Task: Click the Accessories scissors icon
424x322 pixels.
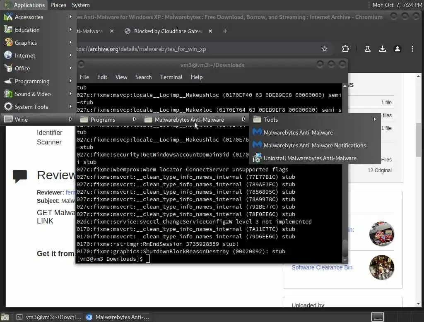Action: click(x=8, y=17)
